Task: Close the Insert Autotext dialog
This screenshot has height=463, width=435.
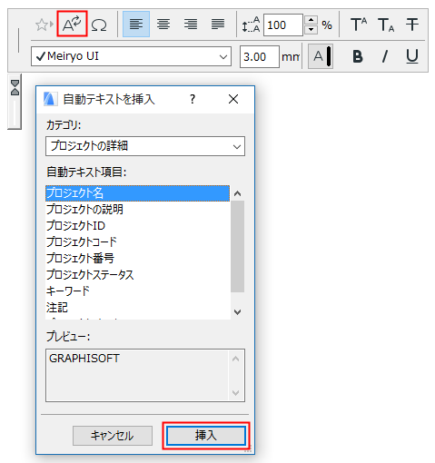Action: tap(233, 99)
